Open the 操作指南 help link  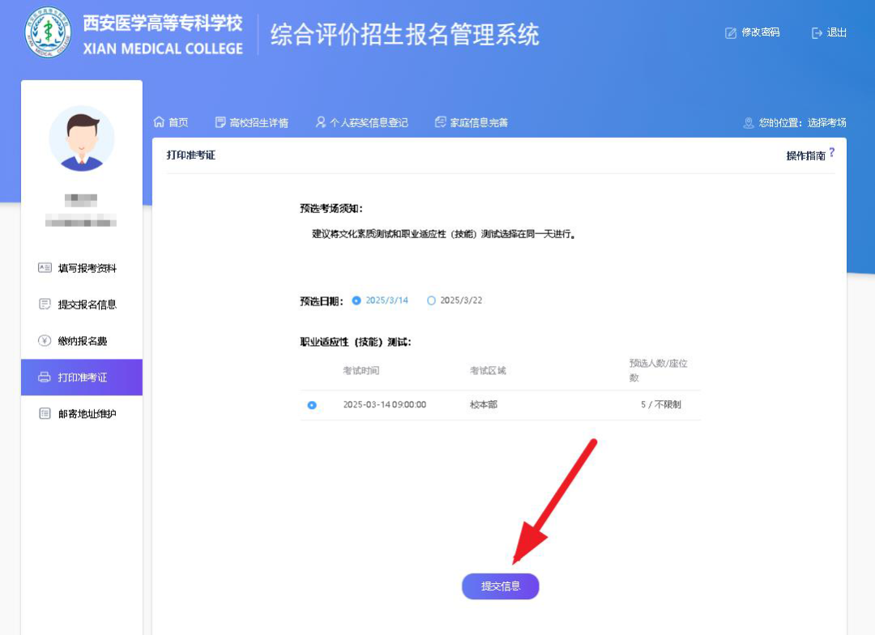pos(806,156)
